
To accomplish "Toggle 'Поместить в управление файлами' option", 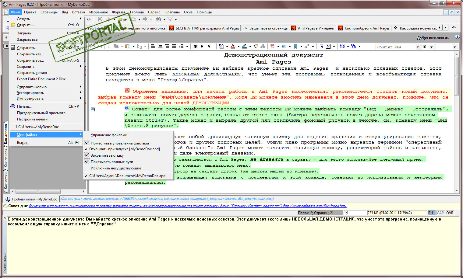I will point(128,143).
